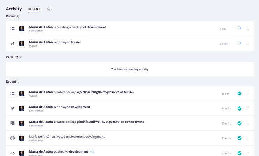This screenshot has width=259, height=156.
Task: Click backup icon on running development backup row
Action: click(13, 29)
